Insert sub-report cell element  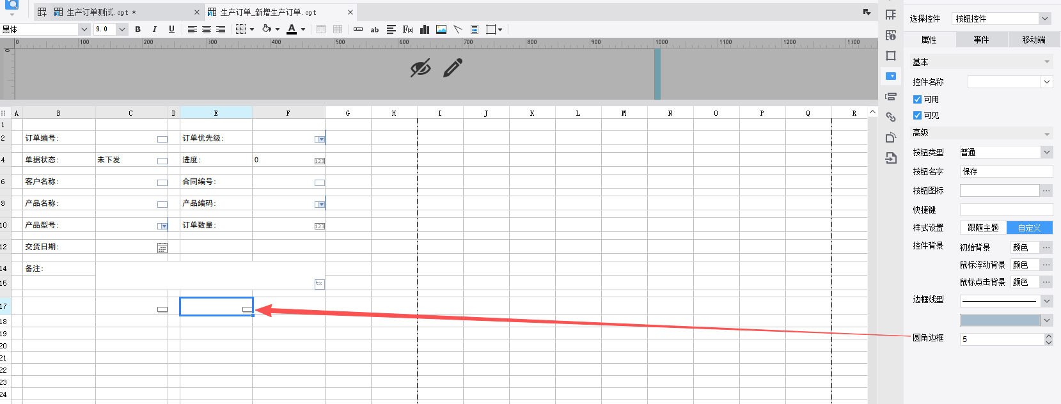click(x=475, y=29)
